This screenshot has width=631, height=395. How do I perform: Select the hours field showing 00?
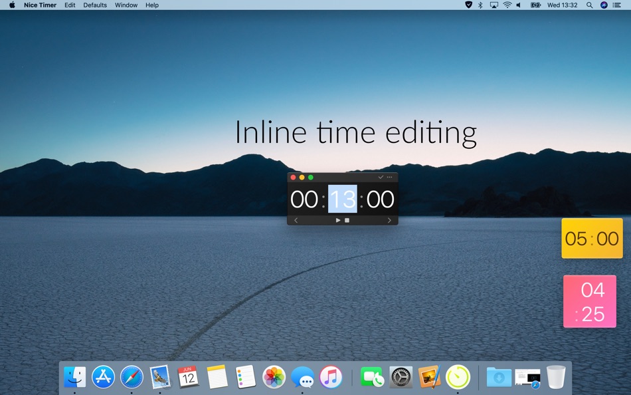pyautogui.click(x=304, y=199)
